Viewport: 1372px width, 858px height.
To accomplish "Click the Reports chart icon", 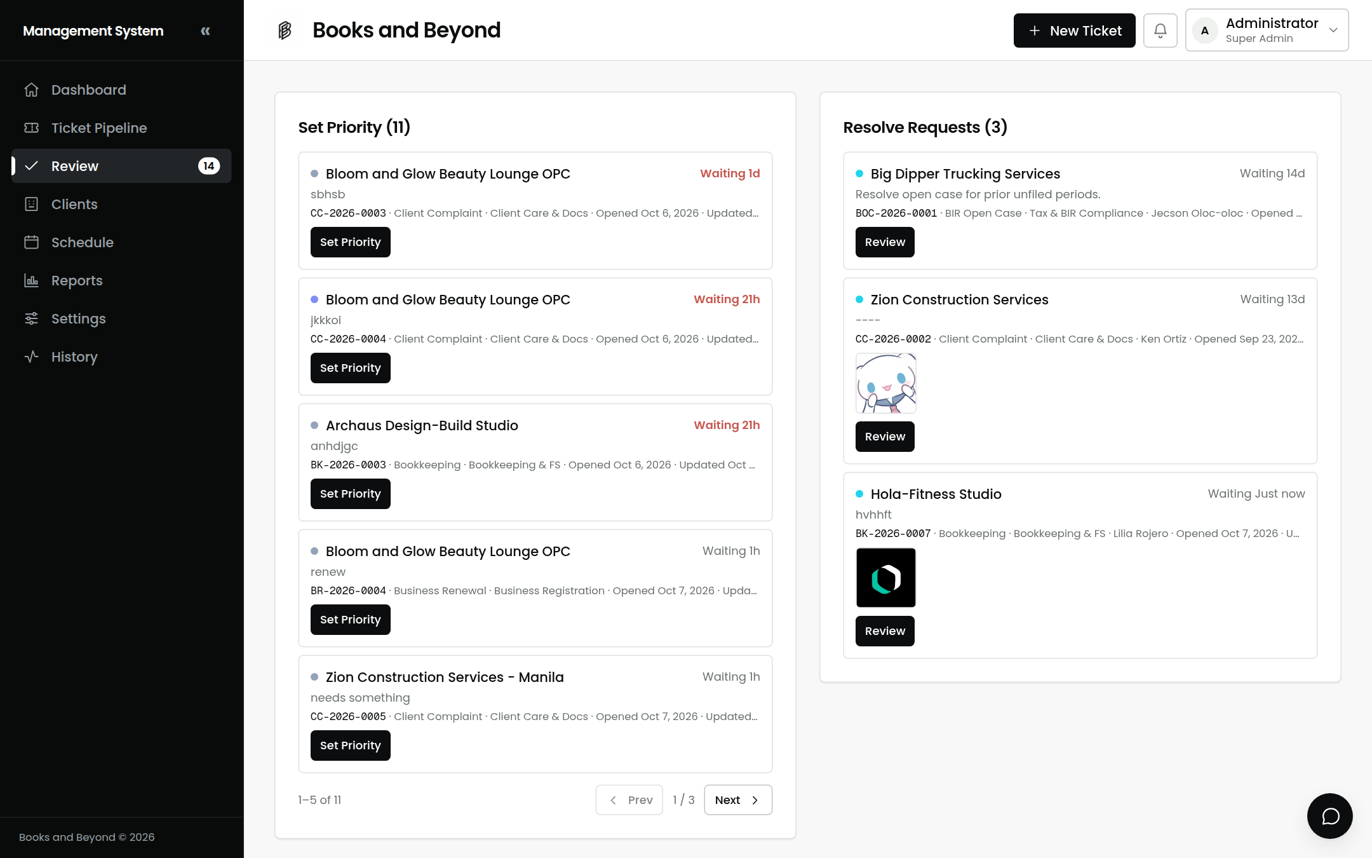I will click(x=31, y=280).
